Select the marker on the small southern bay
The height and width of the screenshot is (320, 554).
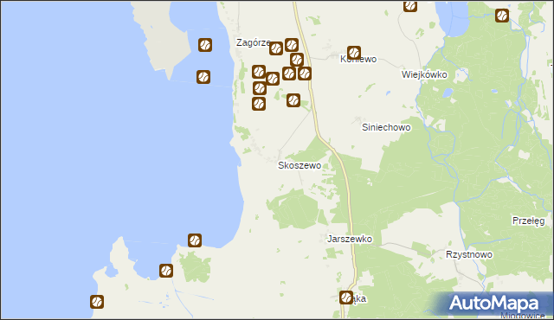[166, 271]
